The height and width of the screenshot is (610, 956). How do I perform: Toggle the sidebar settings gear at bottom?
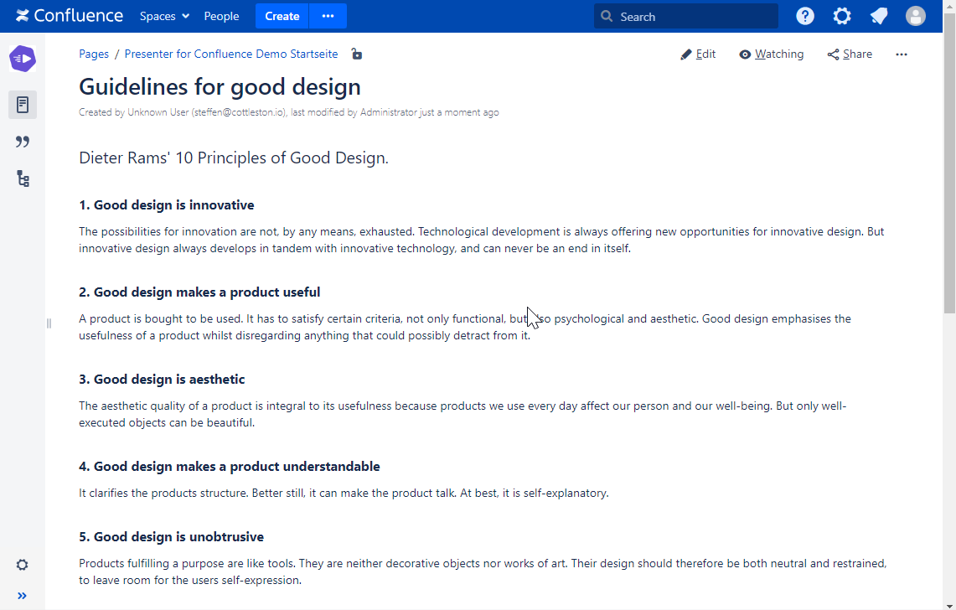[x=22, y=565]
